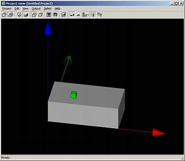Click the window resize grip in the corner
The height and width of the screenshot is (161, 185).
click(182, 158)
